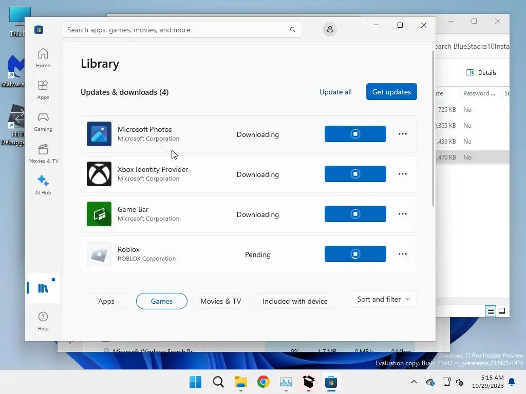Open the HTTP Debugger desktop shortcut

point(13,125)
